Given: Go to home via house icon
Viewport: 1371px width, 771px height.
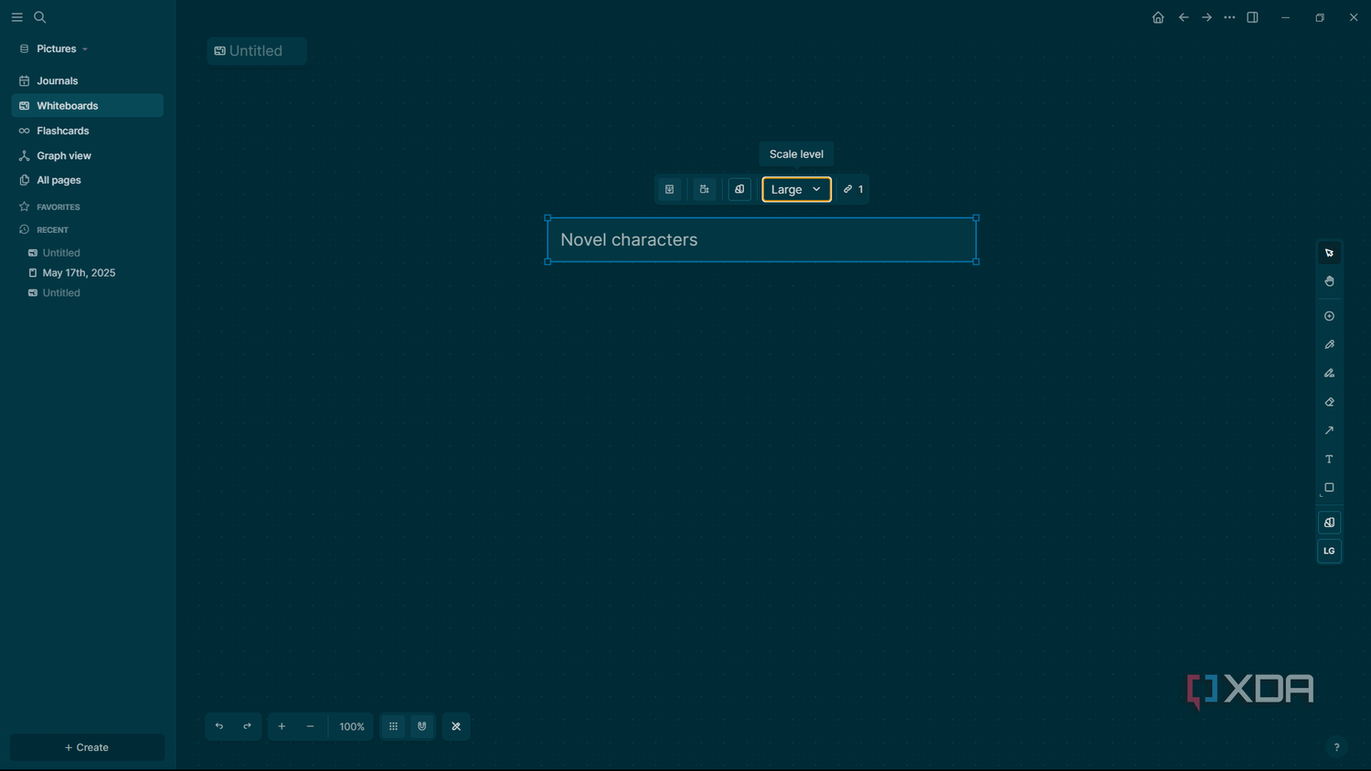Looking at the screenshot, I should (1158, 17).
